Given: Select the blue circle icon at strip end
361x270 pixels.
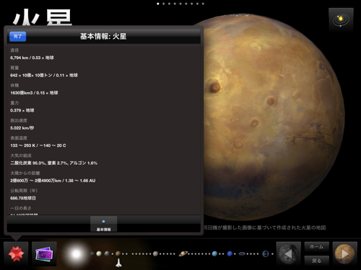Looking at the screenshot, I should pos(265,253).
